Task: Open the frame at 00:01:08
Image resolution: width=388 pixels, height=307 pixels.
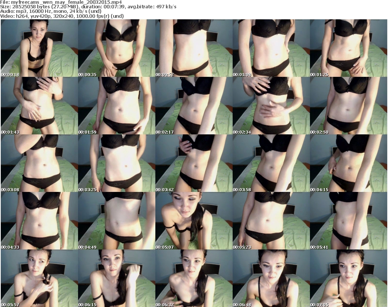Action: 271,48
